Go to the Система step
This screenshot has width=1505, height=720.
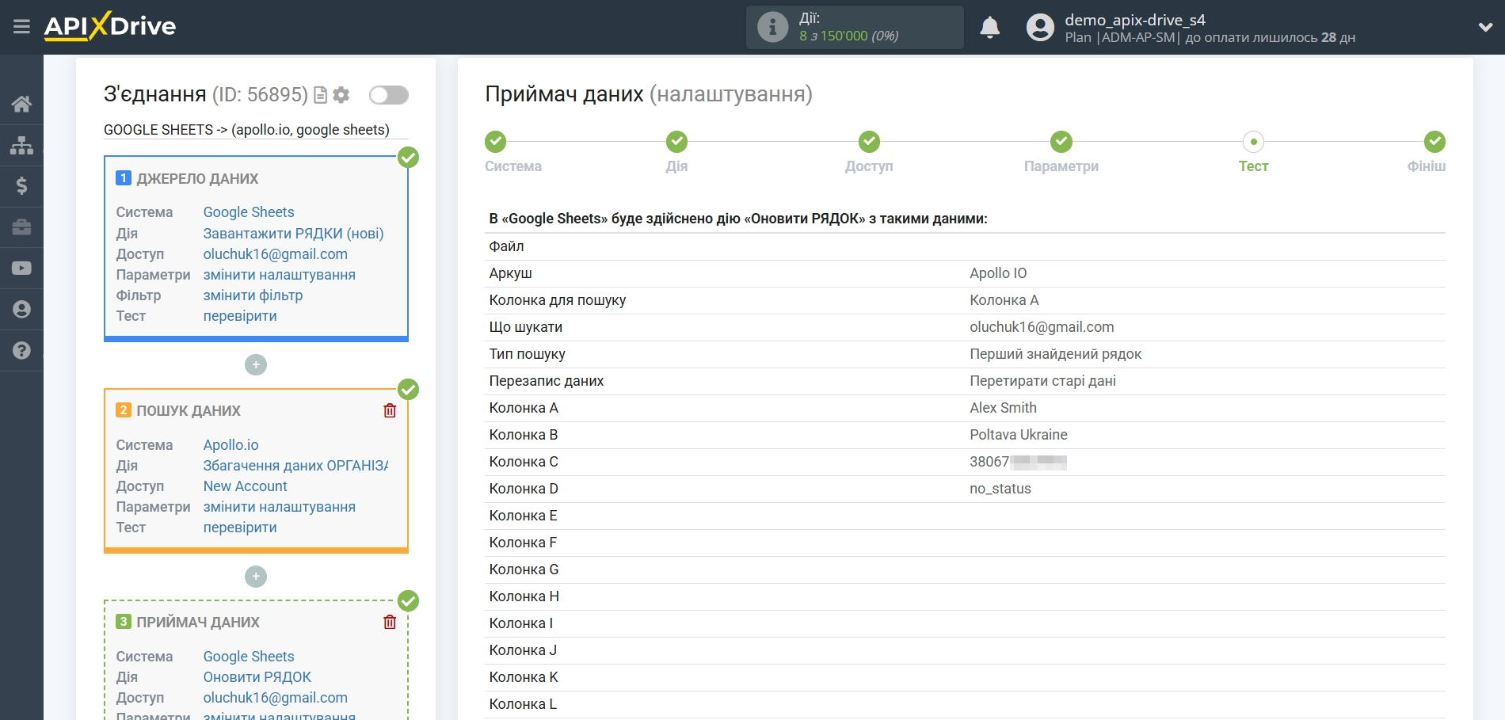coord(496,142)
